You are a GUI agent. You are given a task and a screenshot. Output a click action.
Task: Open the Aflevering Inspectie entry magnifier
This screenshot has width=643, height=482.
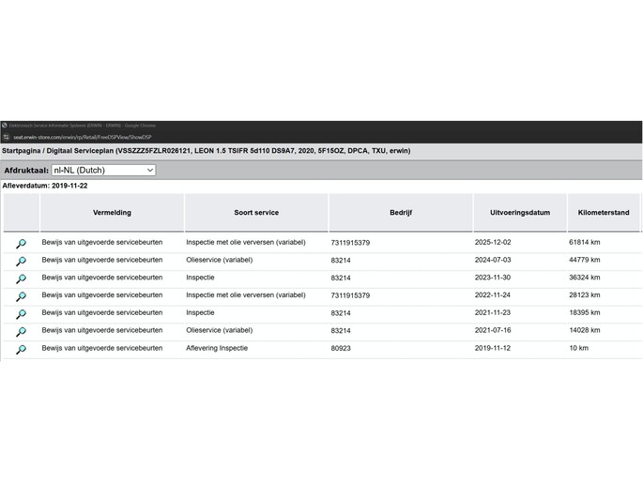[x=21, y=350]
